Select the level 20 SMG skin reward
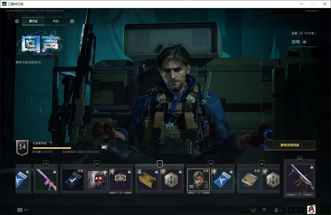331x215 pixels. tap(300, 179)
